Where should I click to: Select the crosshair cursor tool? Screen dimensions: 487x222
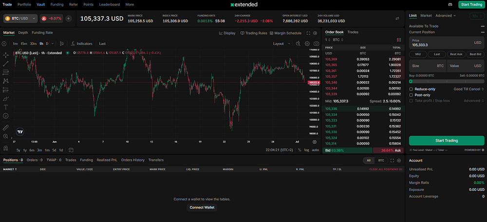pyautogui.click(x=5, y=55)
